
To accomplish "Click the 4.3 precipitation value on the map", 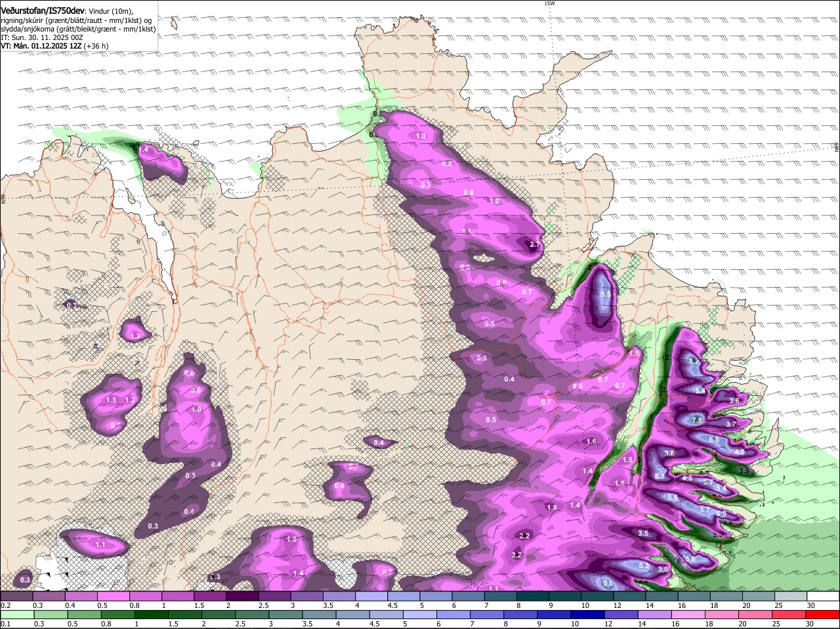I will 687,479.
